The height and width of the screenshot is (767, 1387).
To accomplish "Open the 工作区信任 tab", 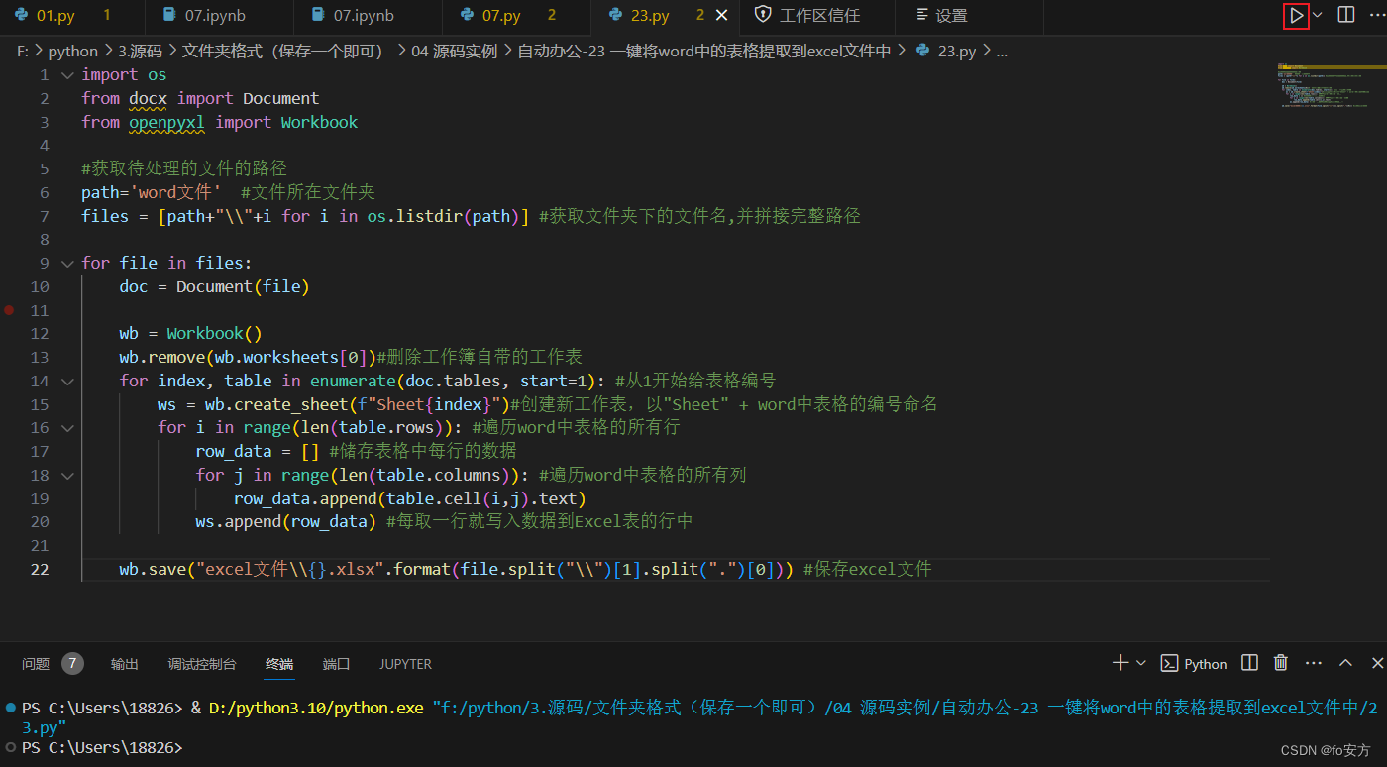I will pyautogui.click(x=817, y=16).
